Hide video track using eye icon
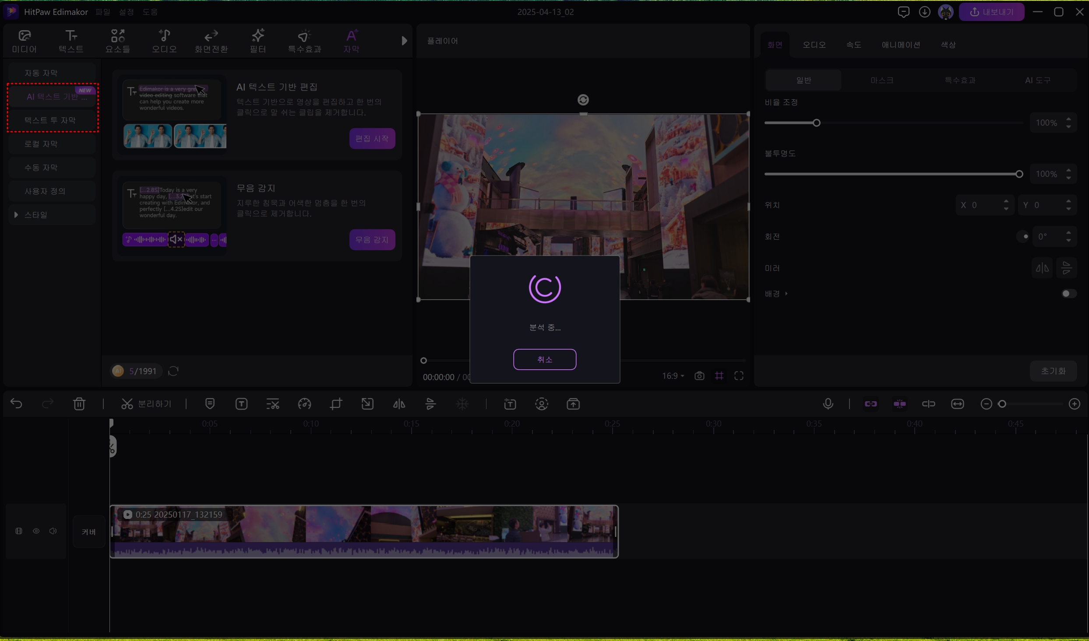1089x641 pixels. pos(36,531)
